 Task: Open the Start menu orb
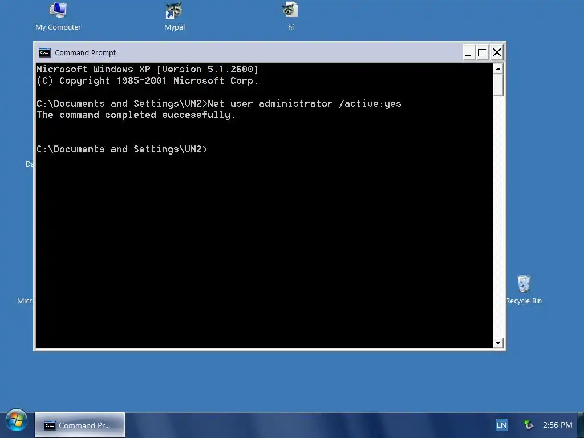tap(17, 421)
